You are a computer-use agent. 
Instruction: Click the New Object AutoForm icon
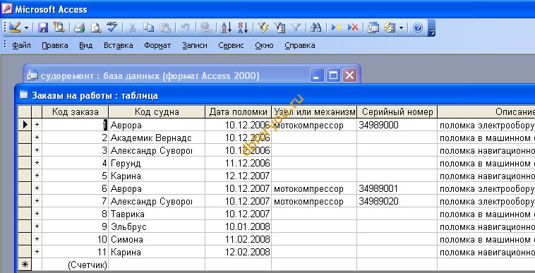(x=390, y=28)
